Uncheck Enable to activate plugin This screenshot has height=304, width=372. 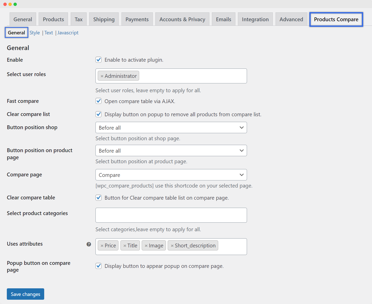pyautogui.click(x=98, y=60)
